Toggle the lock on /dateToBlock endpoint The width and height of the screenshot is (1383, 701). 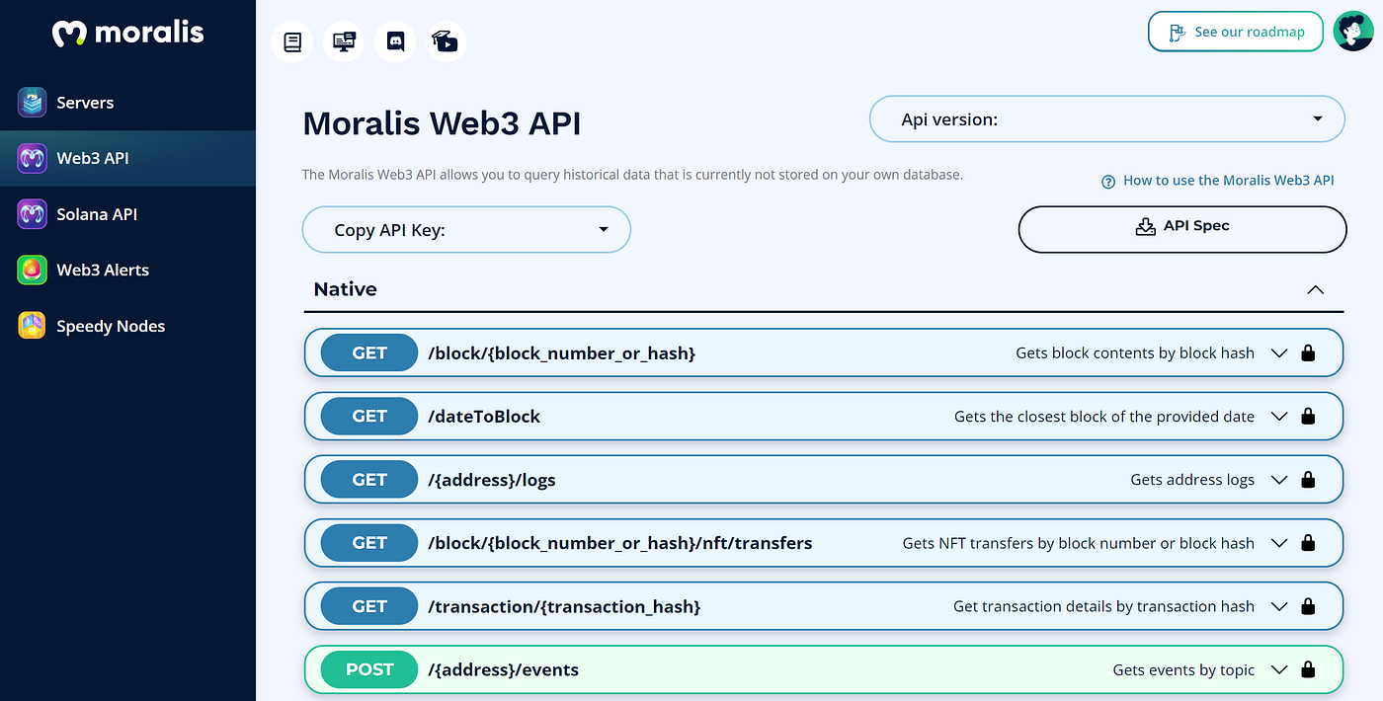pos(1308,416)
